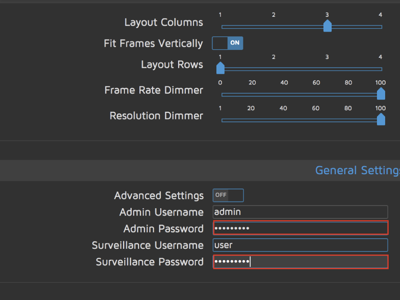Click the General Settings section heading
The height and width of the screenshot is (300, 400).
point(357,170)
